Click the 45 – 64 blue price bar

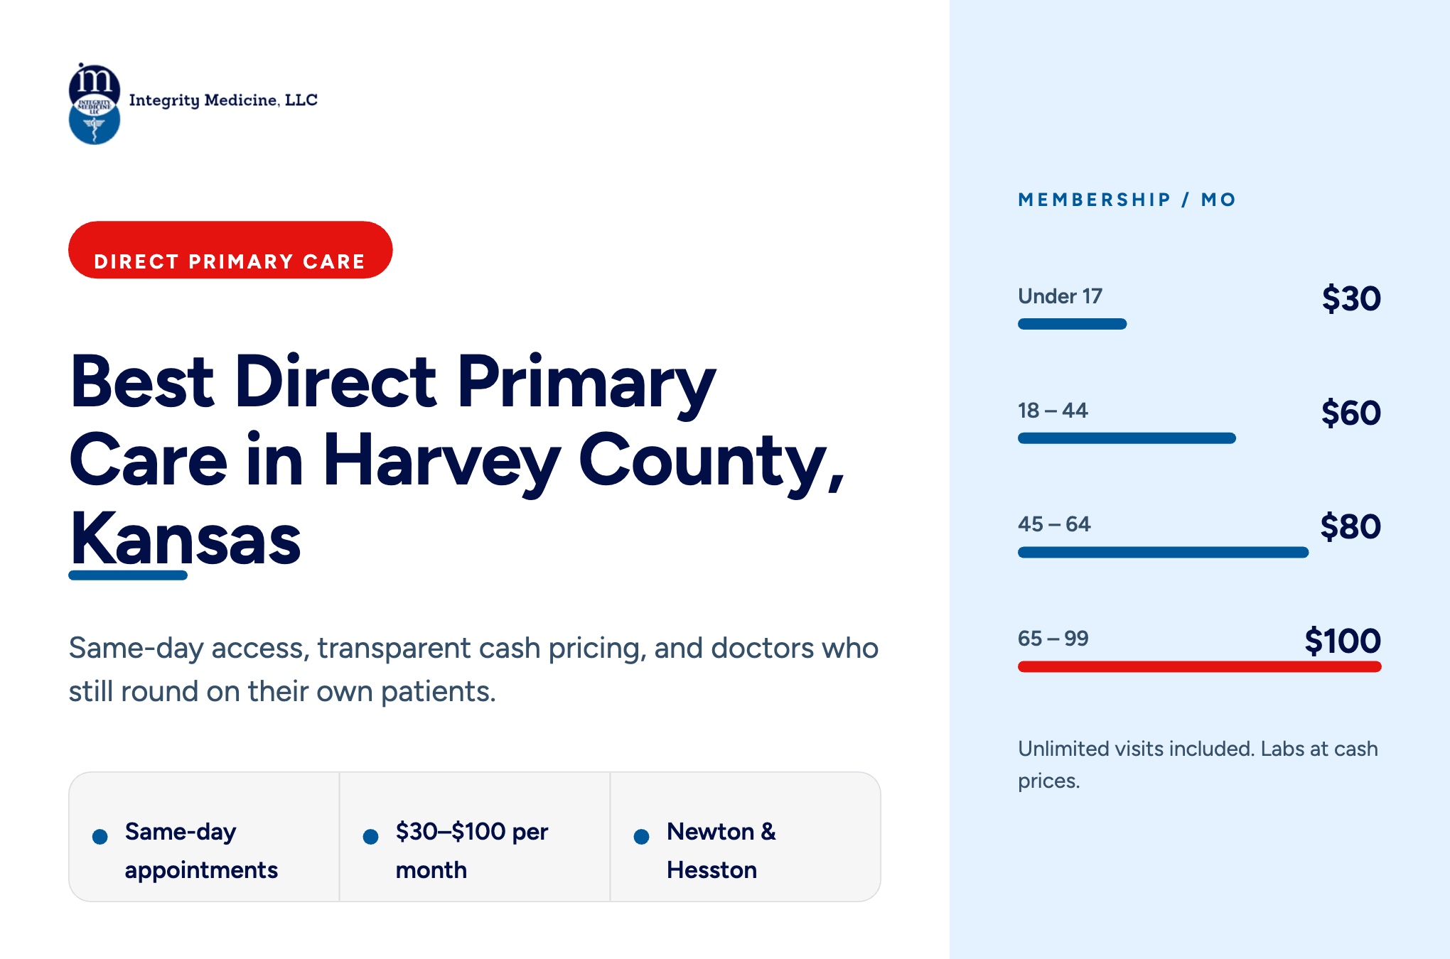pyautogui.click(x=1163, y=552)
